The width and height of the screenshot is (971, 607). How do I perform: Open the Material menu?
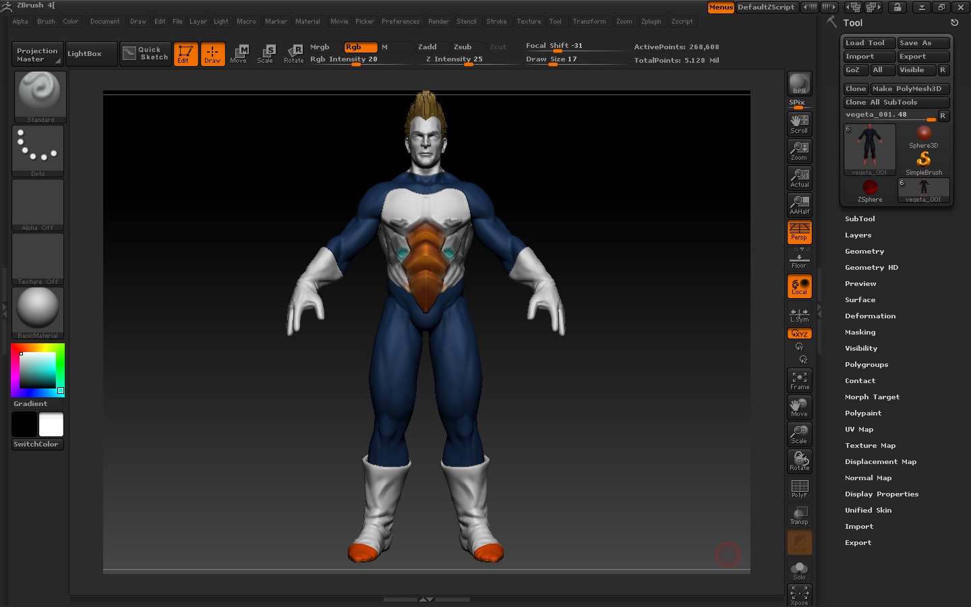point(307,22)
